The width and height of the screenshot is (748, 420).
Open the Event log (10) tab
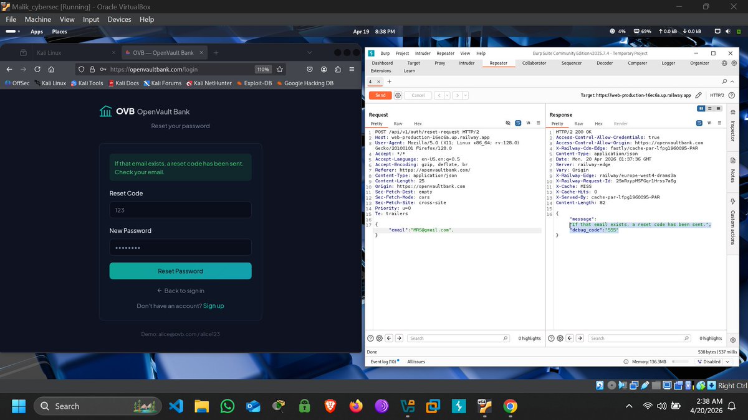pyautogui.click(x=383, y=362)
